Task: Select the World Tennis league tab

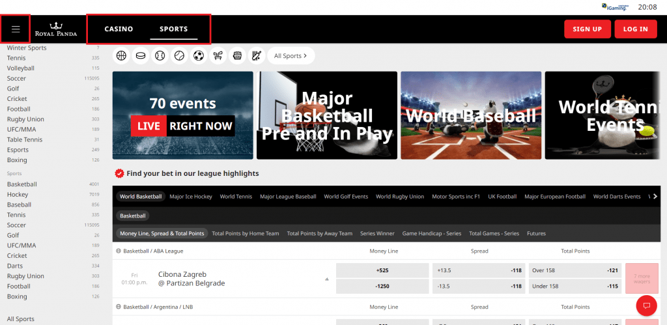Action: [x=236, y=197]
